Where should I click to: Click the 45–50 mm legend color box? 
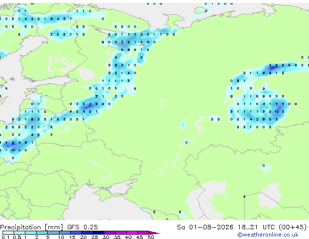(143, 233)
